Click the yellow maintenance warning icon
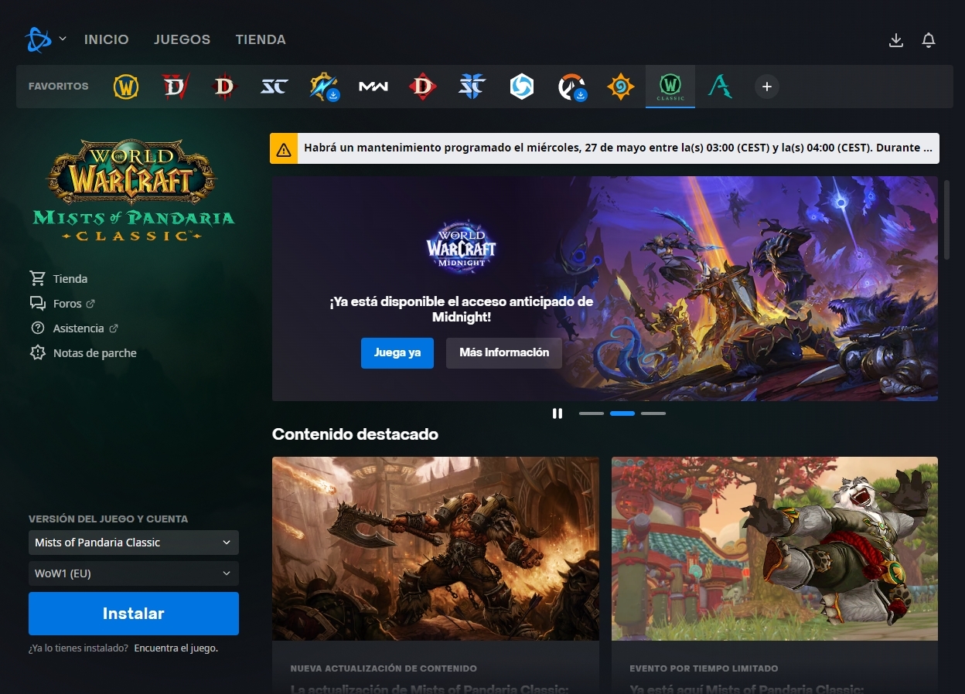This screenshot has height=694, width=965. 284,148
